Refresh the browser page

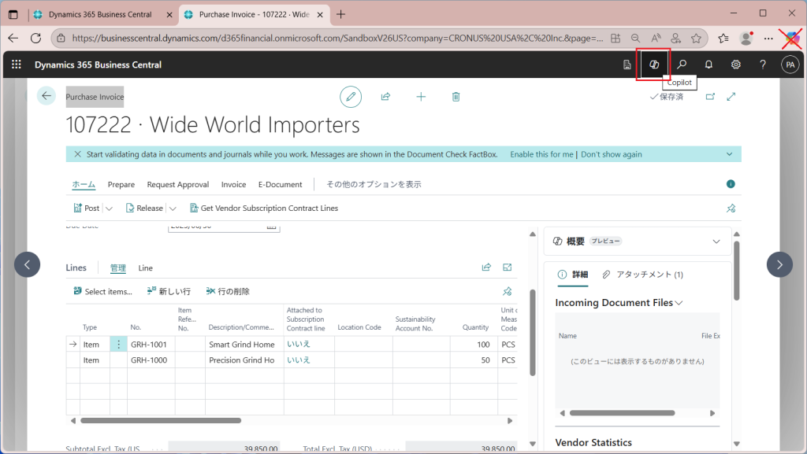pos(35,38)
